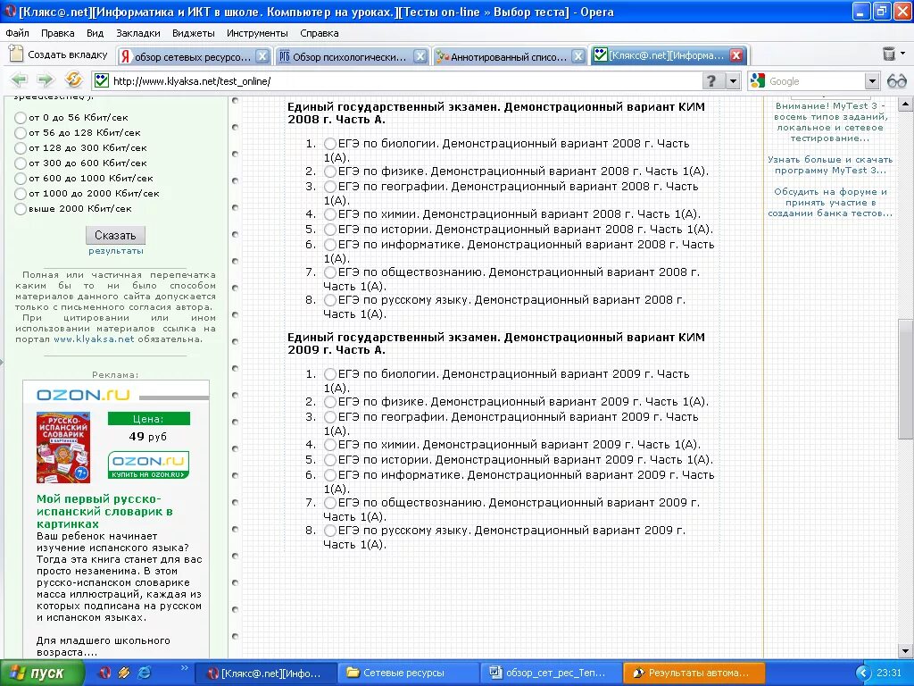Reload the page with the refresh icon
Screen dimensions: 914x686
click(73, 79)
